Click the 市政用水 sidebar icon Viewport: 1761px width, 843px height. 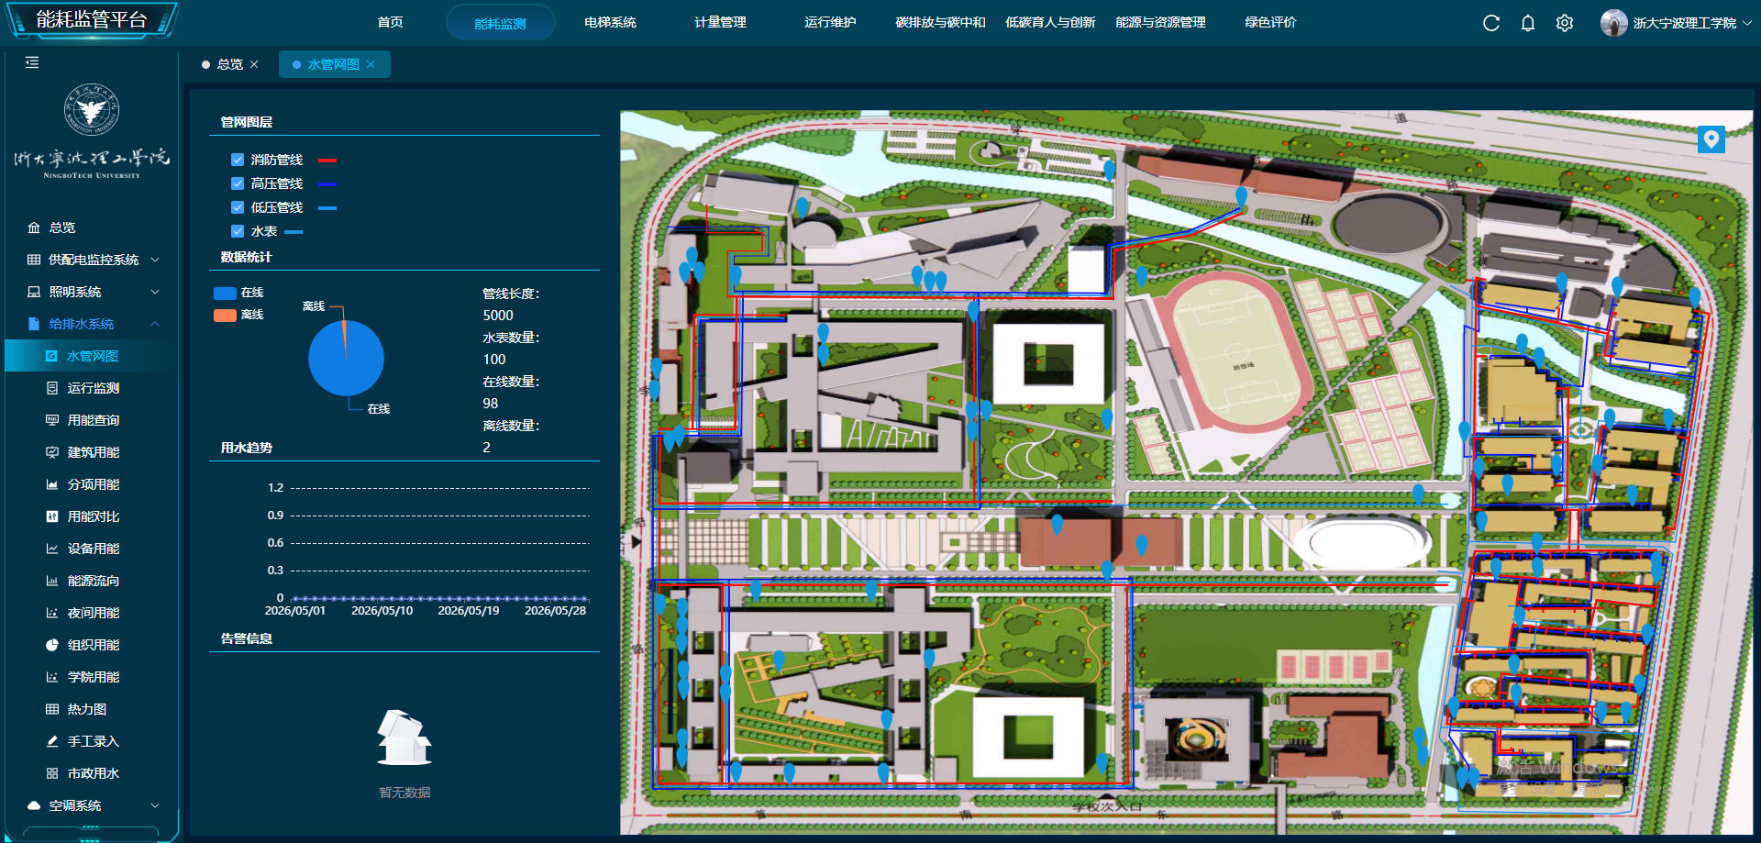52,773
